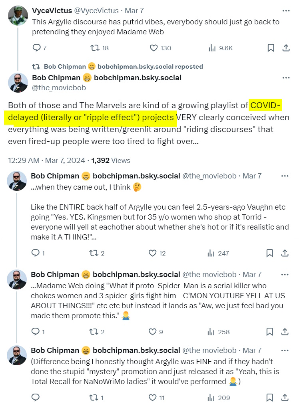The height and width of the screenshot is (408, 299).
Task: Open the @the_moviebob handle under main tweet
Action: (x=59, y=87)
